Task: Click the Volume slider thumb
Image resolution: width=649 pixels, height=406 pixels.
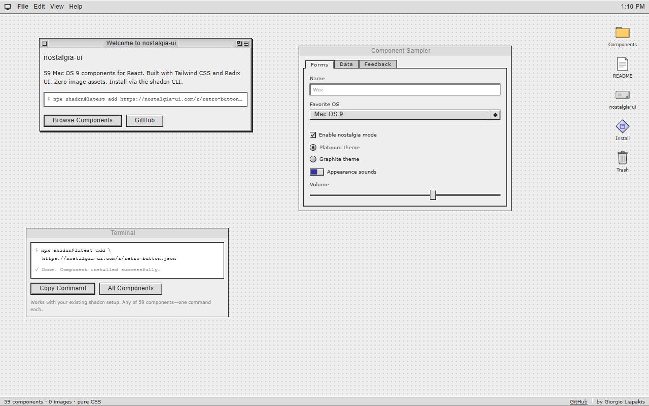Action: (x=433, y=195)
